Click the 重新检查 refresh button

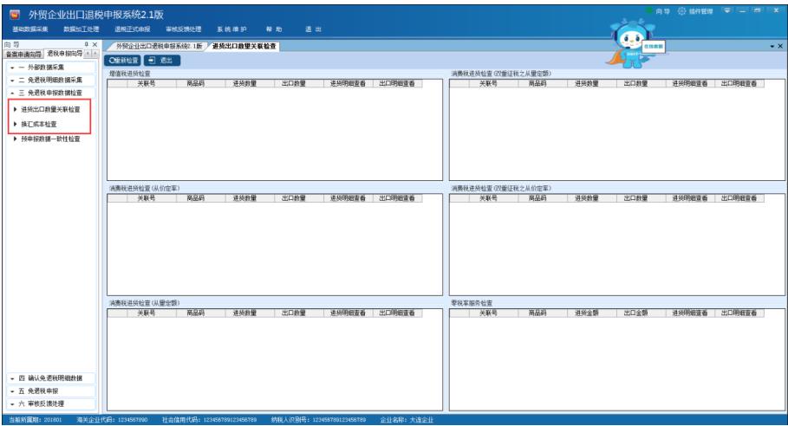pyautogui.click(x=123, y=61)
